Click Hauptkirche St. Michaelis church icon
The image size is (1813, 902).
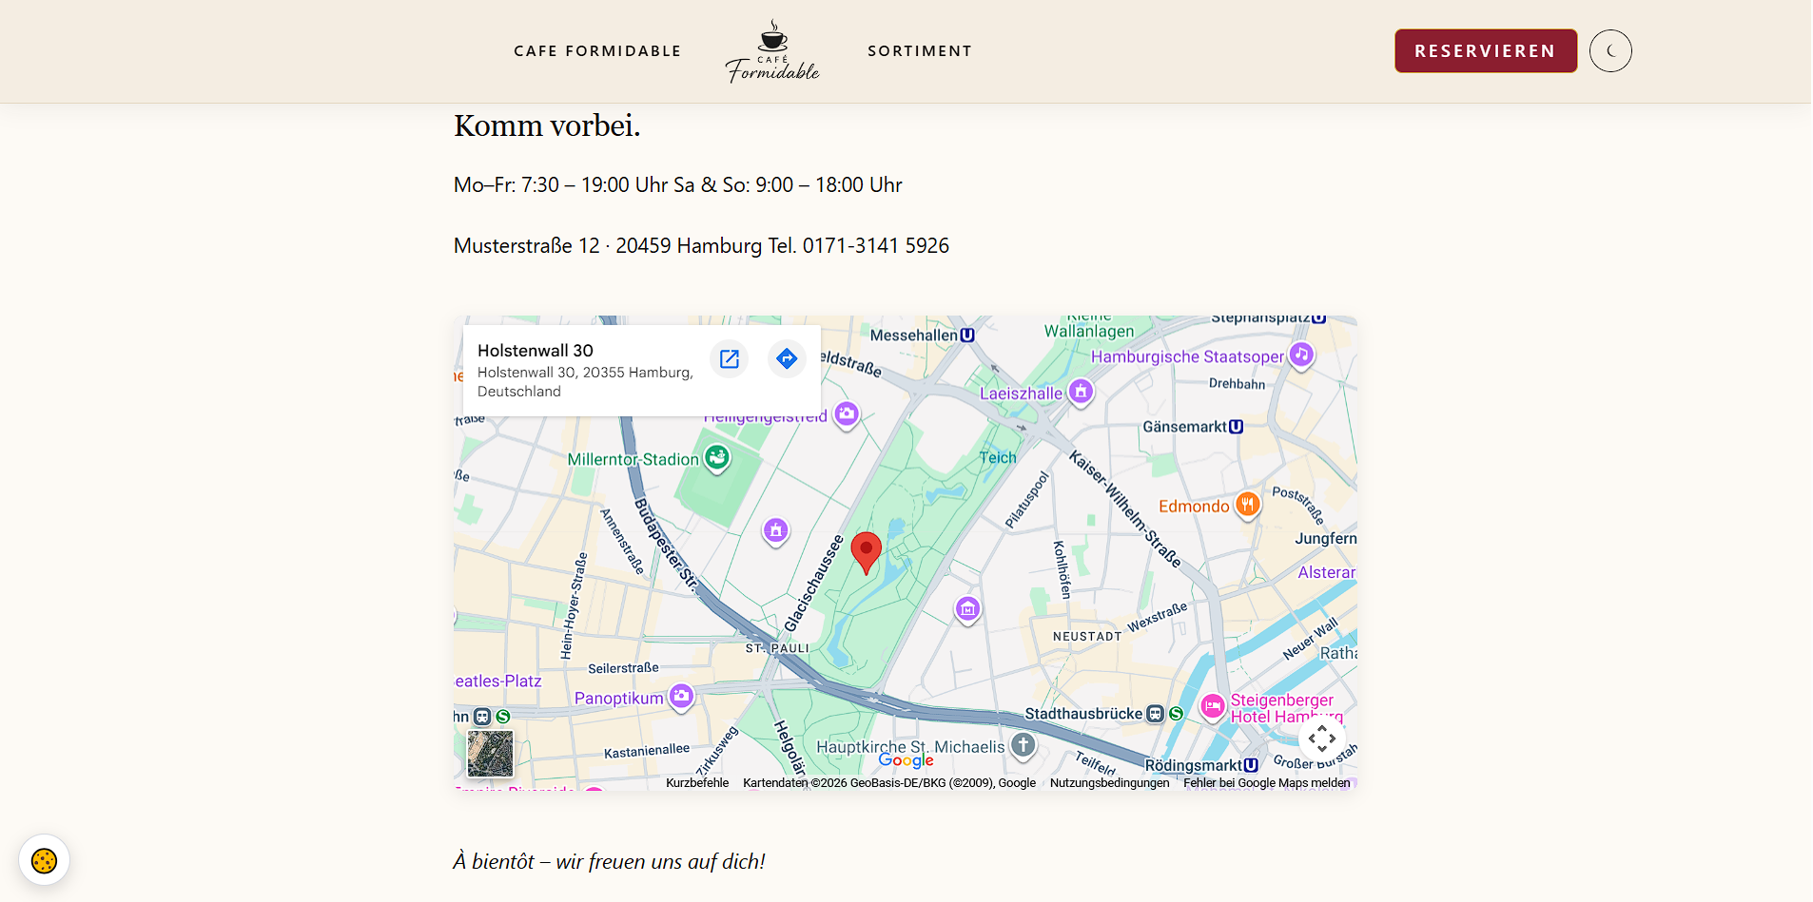click(1023, 746)
